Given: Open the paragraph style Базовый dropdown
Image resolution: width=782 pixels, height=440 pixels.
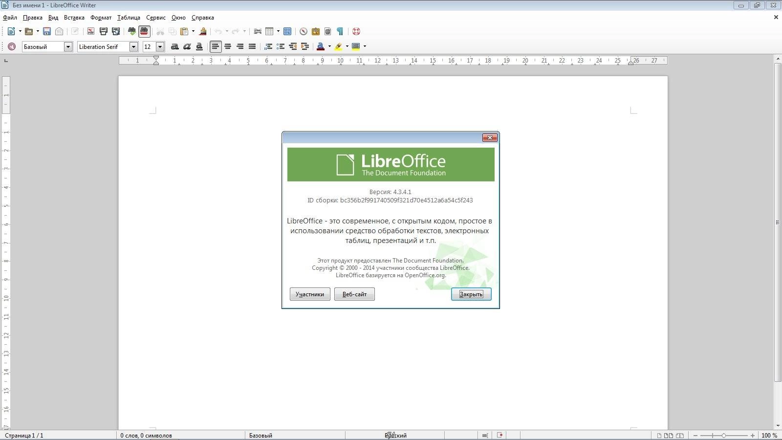Looking at the screenshot, I should click(x=68, y=46).
